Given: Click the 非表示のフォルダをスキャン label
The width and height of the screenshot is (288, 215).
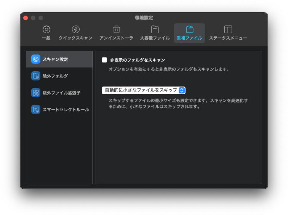Looking at the screenshot, I should [x=138, y=60].
